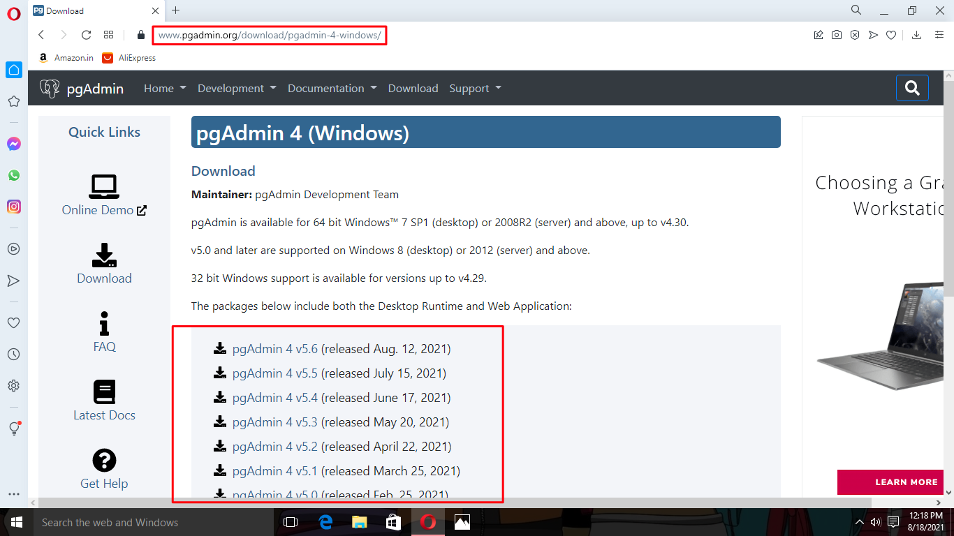
Task: Open the pgAdmin site search
Action: pyautogui.click(x=912, y=88)
